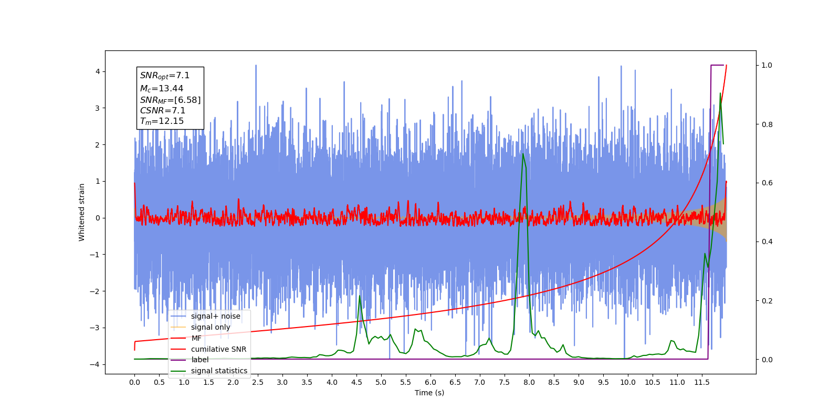840x420 pixels.
Task: Click the 0.4 tick on the right axis
Action: tap(767, 241)
